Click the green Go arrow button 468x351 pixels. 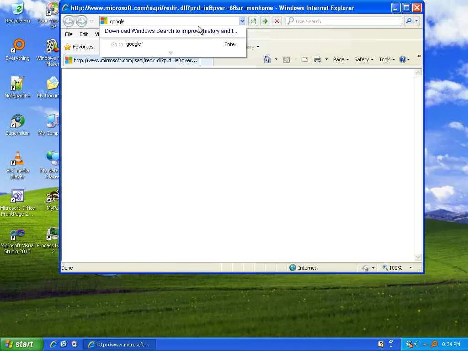click(265, 21)
